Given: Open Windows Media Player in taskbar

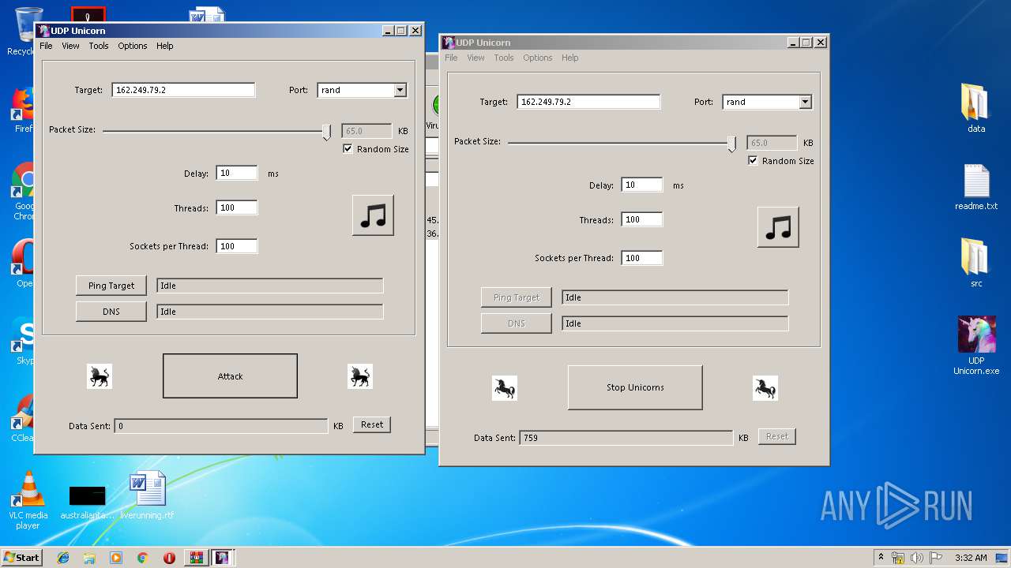Looking at the screenshot, I should click(116, 558).
